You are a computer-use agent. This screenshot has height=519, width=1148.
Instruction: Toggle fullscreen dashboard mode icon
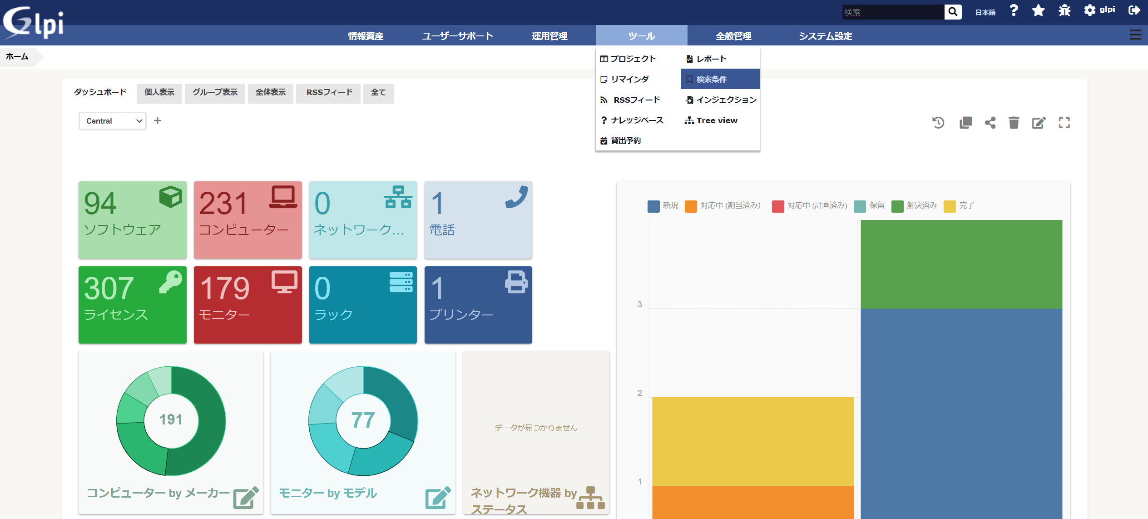click(1064, 123)
